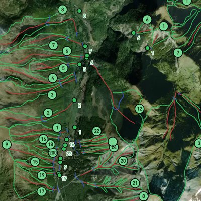Open the large circle marker numbered 2

[48, 113]
